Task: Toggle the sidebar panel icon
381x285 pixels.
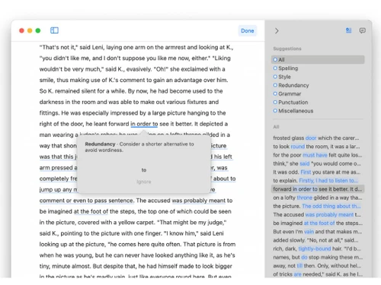Action: (54, 30)
